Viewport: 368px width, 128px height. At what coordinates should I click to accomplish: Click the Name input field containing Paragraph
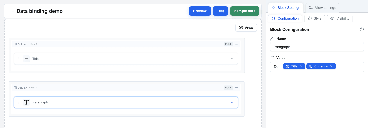point(317,47)
